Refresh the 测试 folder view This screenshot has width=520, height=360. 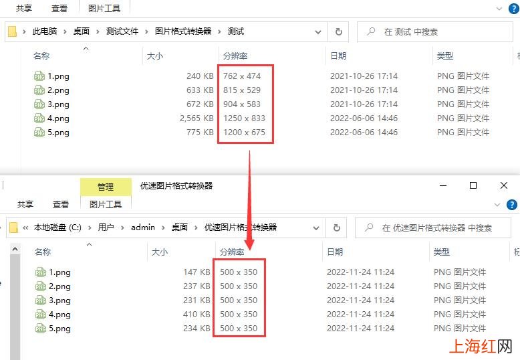tap(338, 32)
